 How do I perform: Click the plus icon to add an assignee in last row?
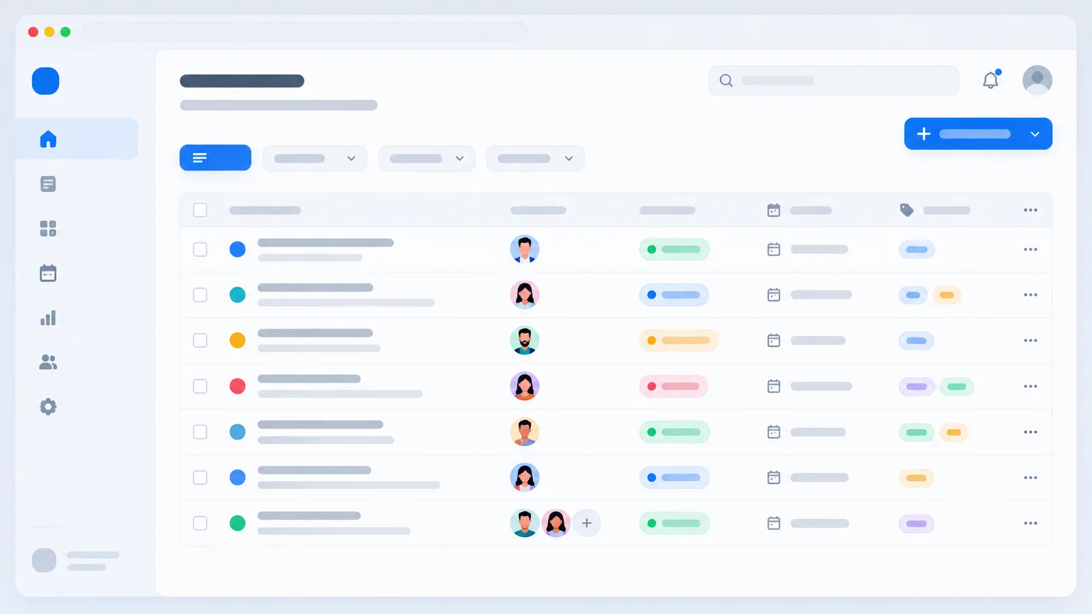[586, 523]
